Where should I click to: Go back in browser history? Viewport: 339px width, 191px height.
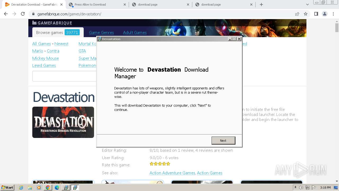(6, 14)
